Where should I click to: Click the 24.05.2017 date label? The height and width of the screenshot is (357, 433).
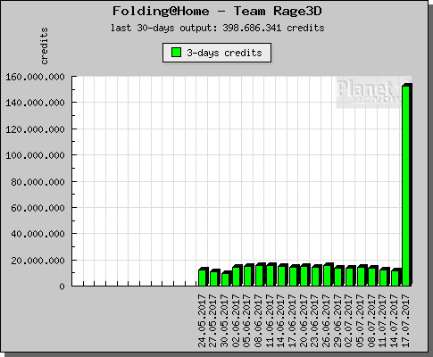(x=202, y=320)
